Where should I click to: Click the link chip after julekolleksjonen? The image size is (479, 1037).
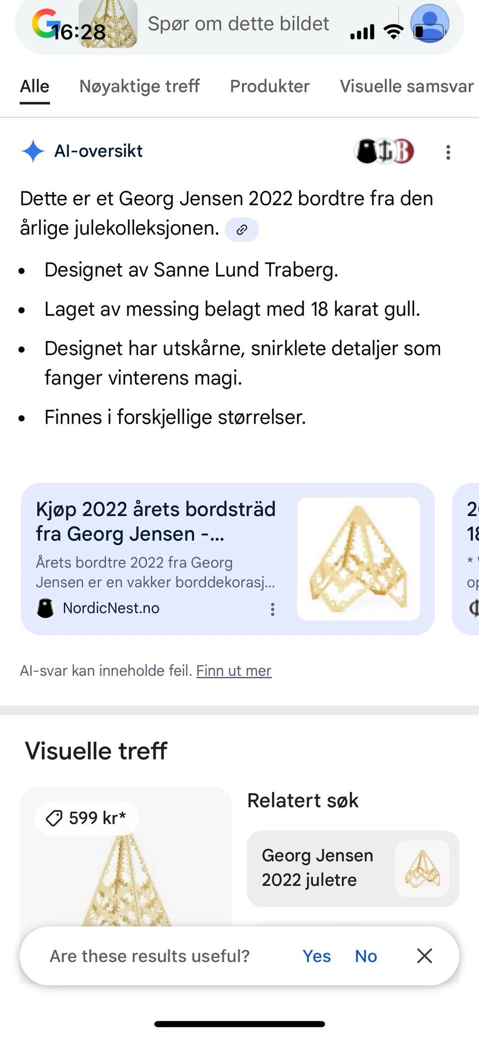point(241,230)
